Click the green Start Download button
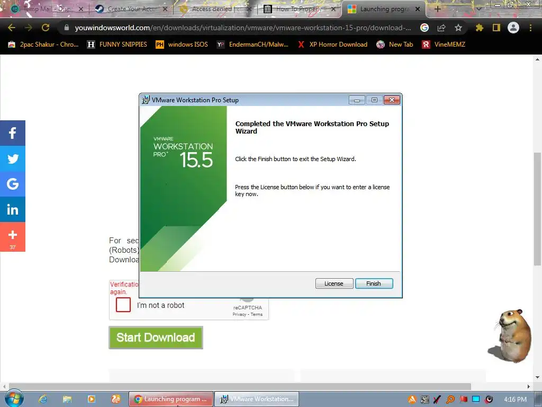The height and width of the screenshot is (407, 542). pos(156,338)
